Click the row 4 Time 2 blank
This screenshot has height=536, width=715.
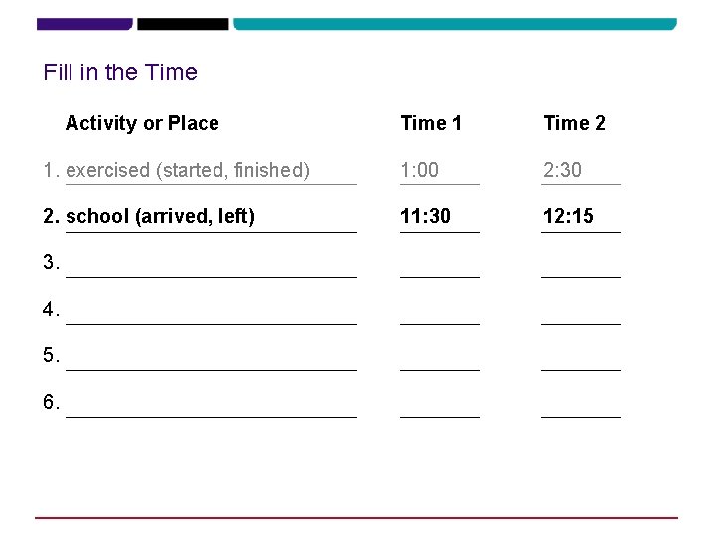[x=581, y=316]
